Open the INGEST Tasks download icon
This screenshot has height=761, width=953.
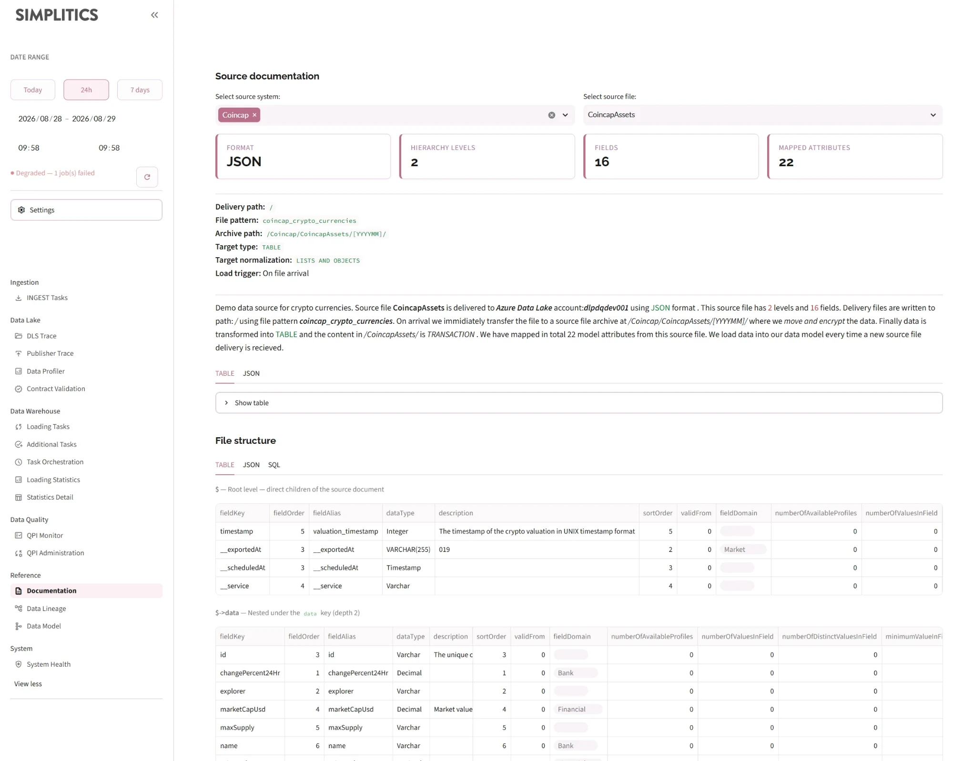tap(19, 298)
